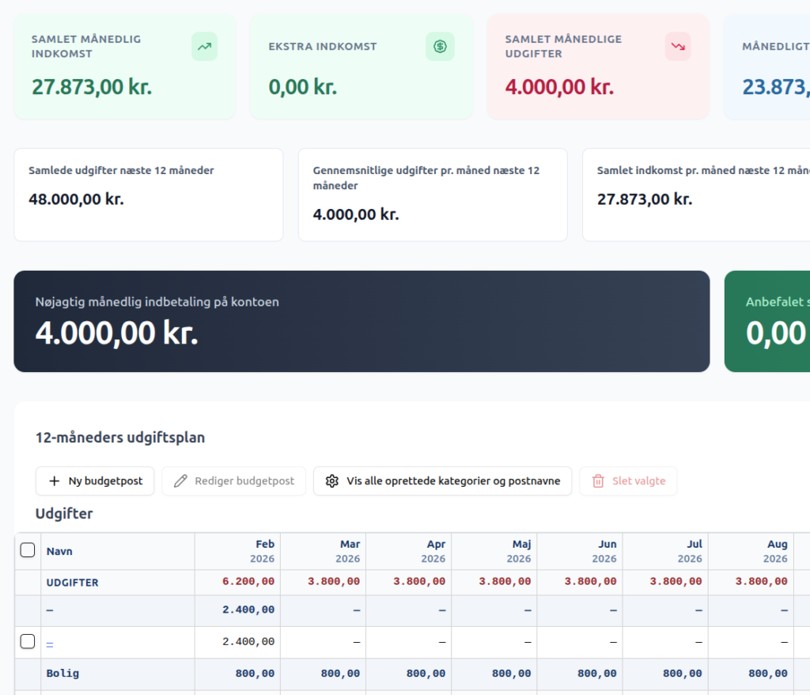The height and width of the screenshot is (695, 810).
Task: Click the Slet valgte button text
Action: [639, 481]
